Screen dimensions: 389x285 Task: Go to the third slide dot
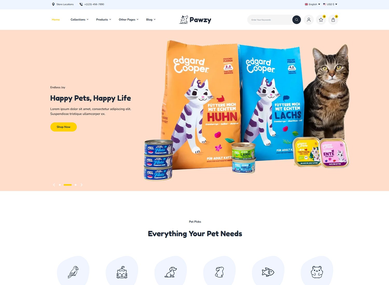point(75,185)
